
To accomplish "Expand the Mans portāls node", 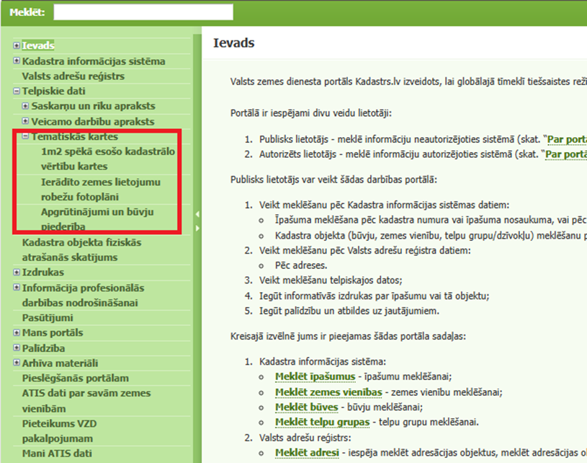I will 17,333.
